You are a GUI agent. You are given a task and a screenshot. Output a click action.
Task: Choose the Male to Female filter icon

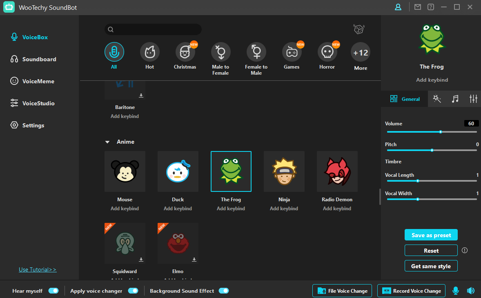coord(220,52)
